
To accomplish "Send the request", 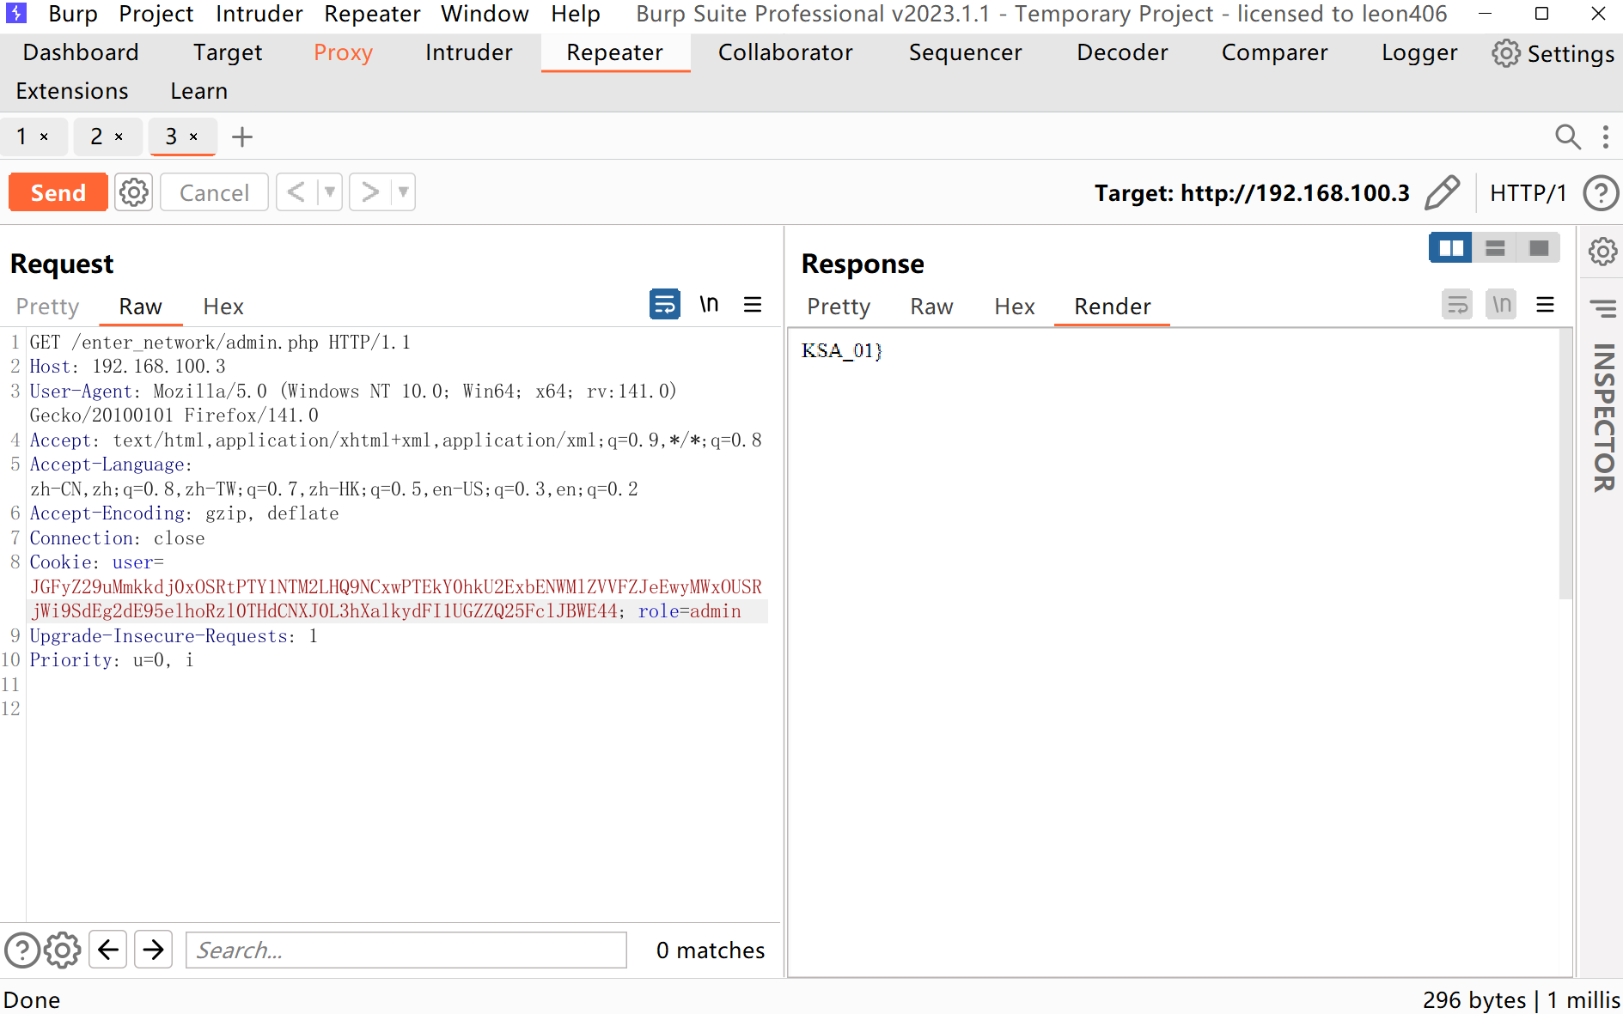I will click(58, 192).
